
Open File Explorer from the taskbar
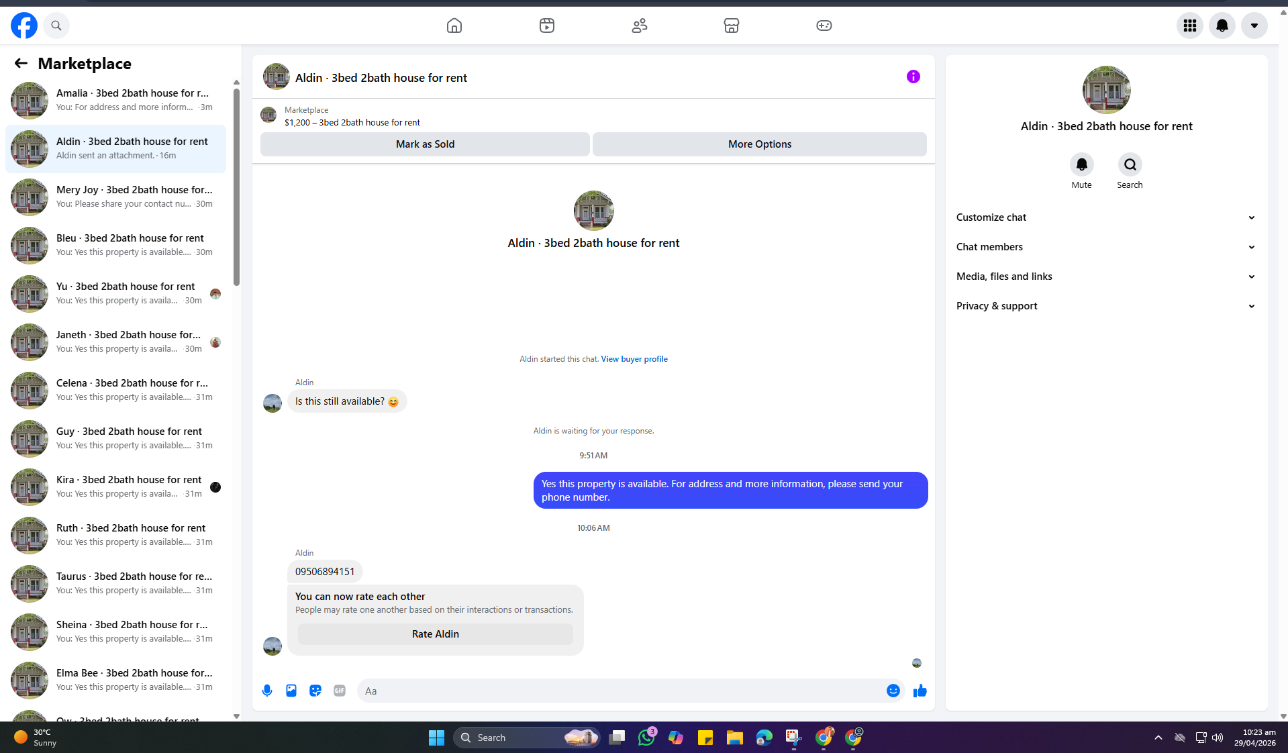(x=735, y=738)
